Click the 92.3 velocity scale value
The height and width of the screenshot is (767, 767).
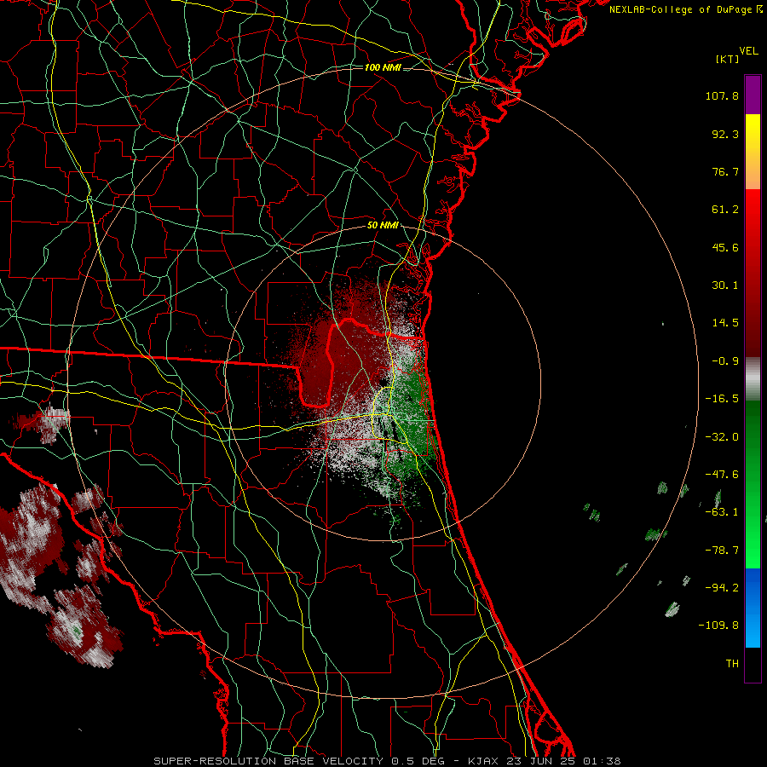pyautogui.click(x=725, y=134)
